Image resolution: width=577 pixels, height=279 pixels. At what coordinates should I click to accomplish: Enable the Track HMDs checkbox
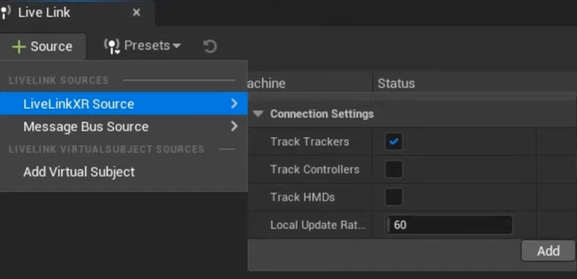click(x=394, y=197)
